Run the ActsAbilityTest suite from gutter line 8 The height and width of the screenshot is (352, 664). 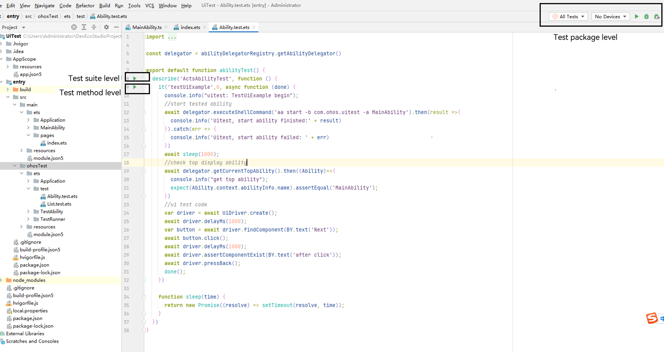tap(134, 78)
